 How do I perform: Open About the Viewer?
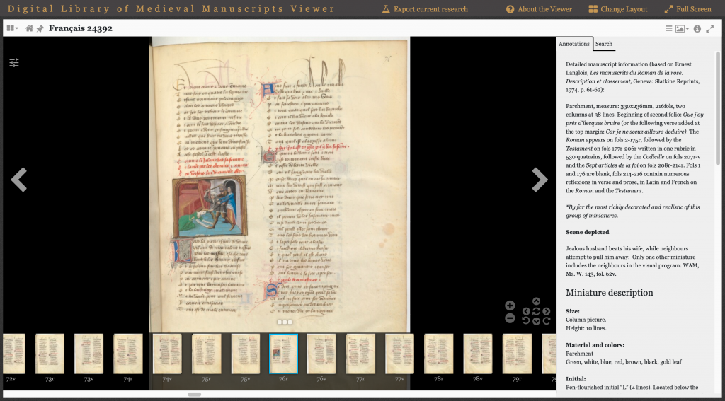coord(539,9)
